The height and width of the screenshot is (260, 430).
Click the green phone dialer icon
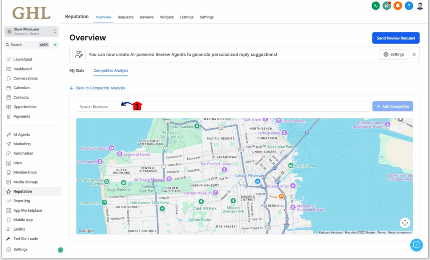click(x=375, y=5)
